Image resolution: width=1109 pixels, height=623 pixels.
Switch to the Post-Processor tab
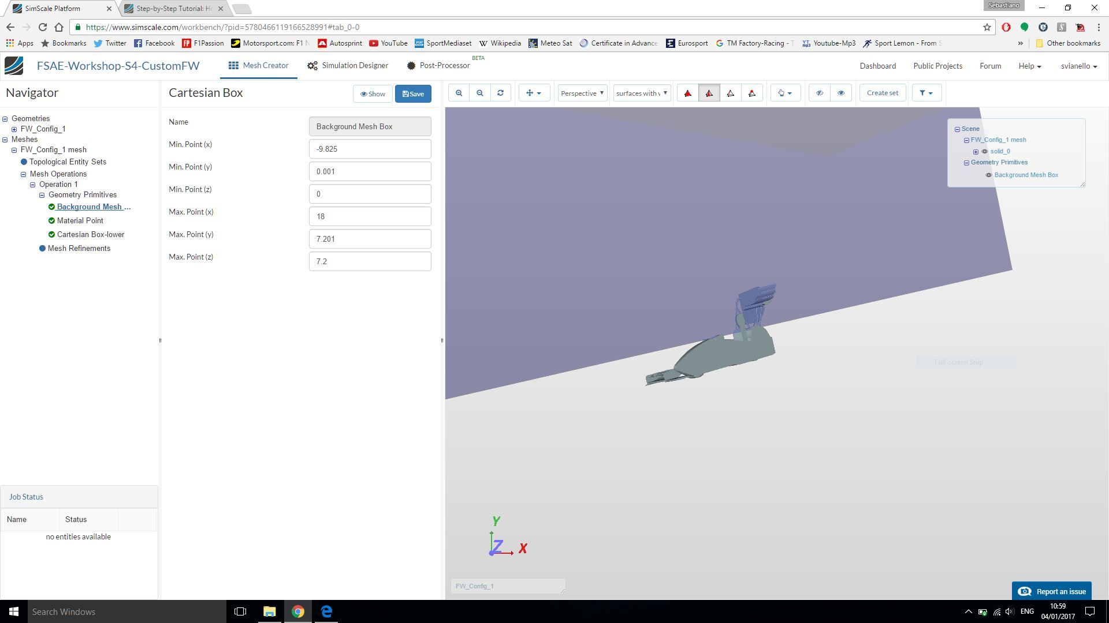point(438,66)
